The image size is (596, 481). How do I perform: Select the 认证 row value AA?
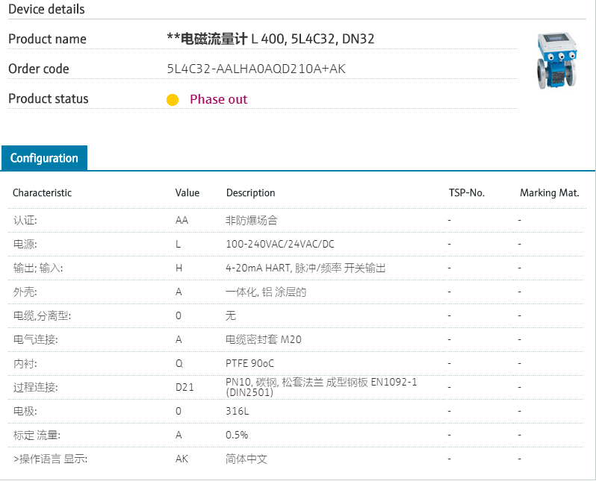point(181,221)
